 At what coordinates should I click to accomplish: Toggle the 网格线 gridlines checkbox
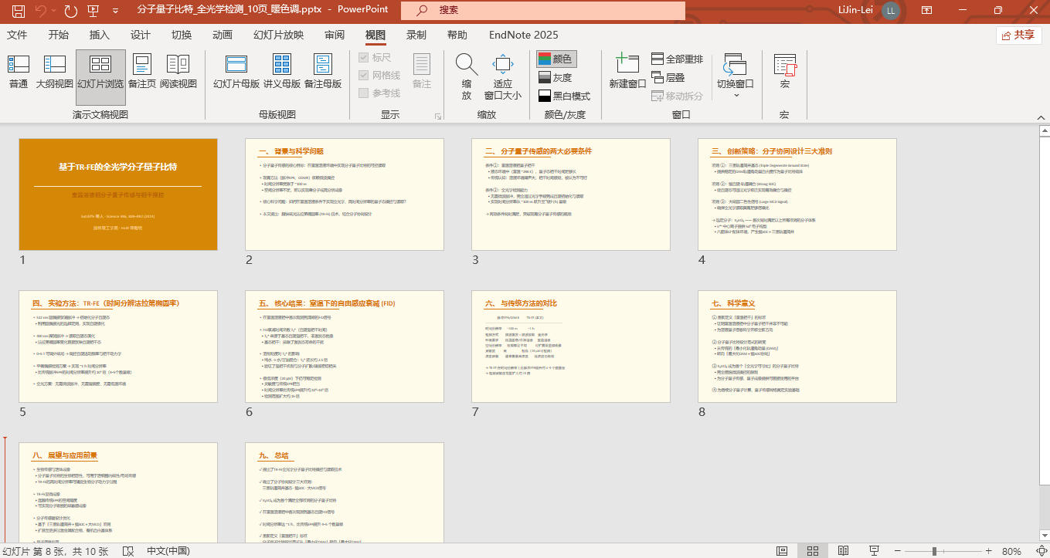(379, 75)
